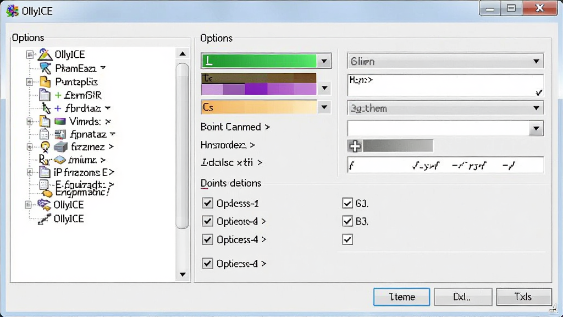
Task: Open the purple Ts color dropdown arrow
Action: [324, 88]
